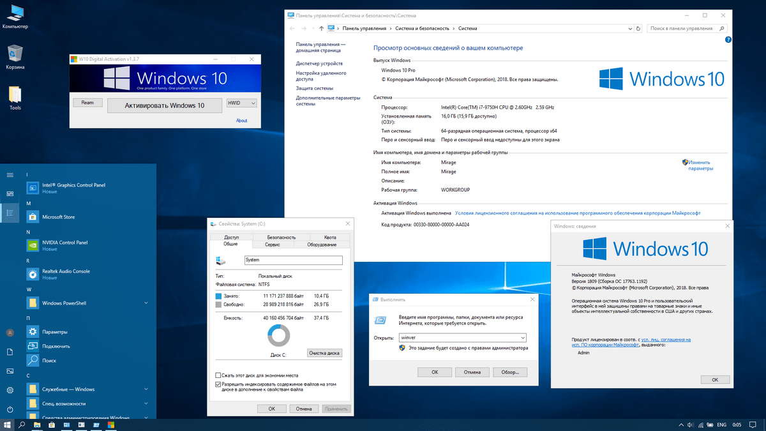Open 'Диспетчер устройств' link in sidebar
766x431 pixels.
click(x=319, y=64)
